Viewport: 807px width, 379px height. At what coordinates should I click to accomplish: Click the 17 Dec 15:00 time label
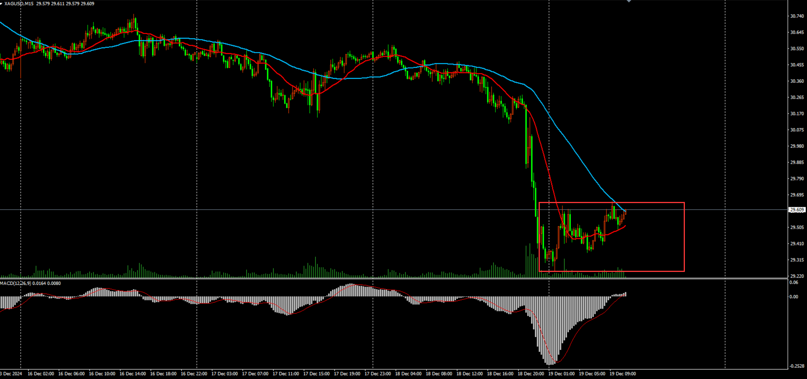click(x=316, y=374)
